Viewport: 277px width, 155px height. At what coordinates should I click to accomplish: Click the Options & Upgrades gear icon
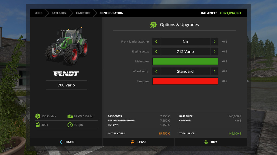[153, 25]
